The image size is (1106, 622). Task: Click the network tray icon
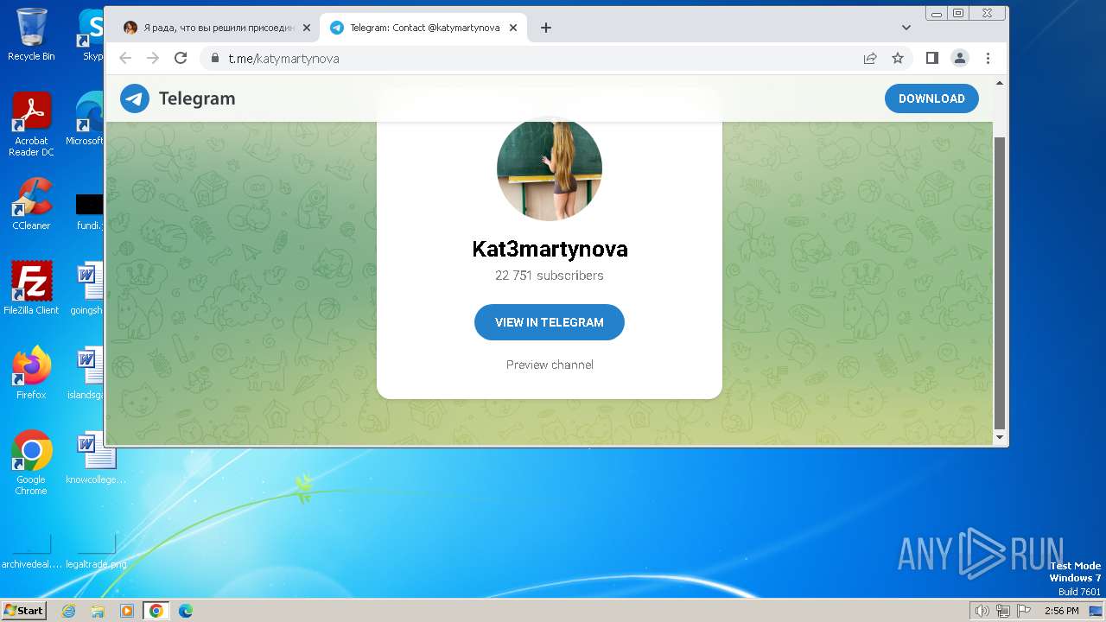pyautogui.click(x=1003, y=611)
